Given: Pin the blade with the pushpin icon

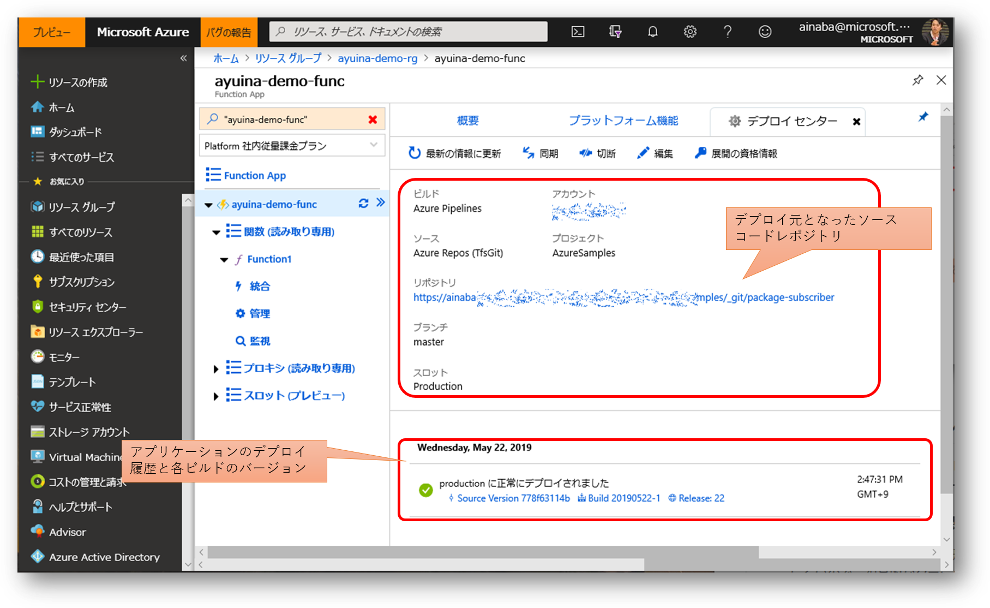Looking at the screenshot, I should tap(917, 80).
